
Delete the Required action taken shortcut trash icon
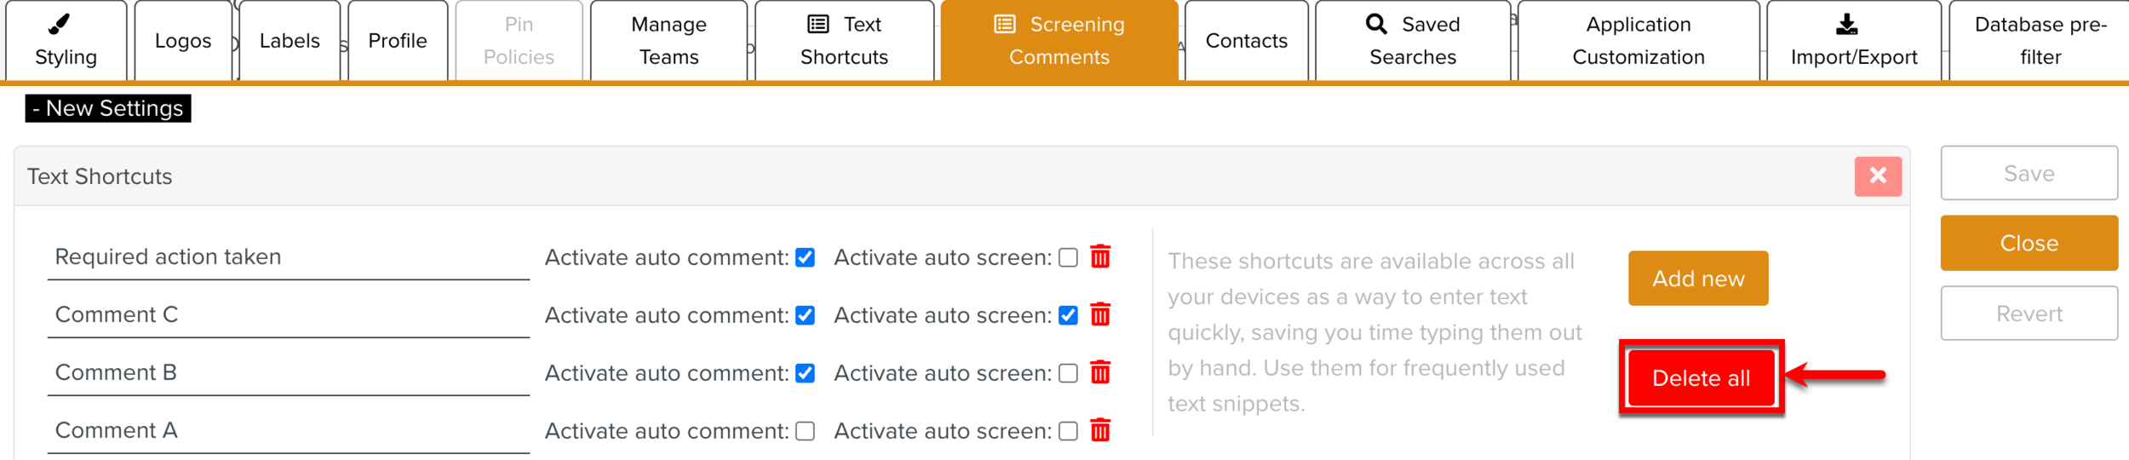point(1100,257)
